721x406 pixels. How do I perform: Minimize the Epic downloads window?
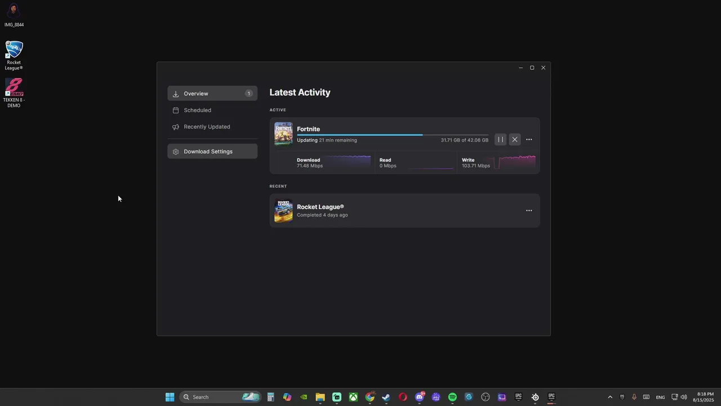(520, 68)
